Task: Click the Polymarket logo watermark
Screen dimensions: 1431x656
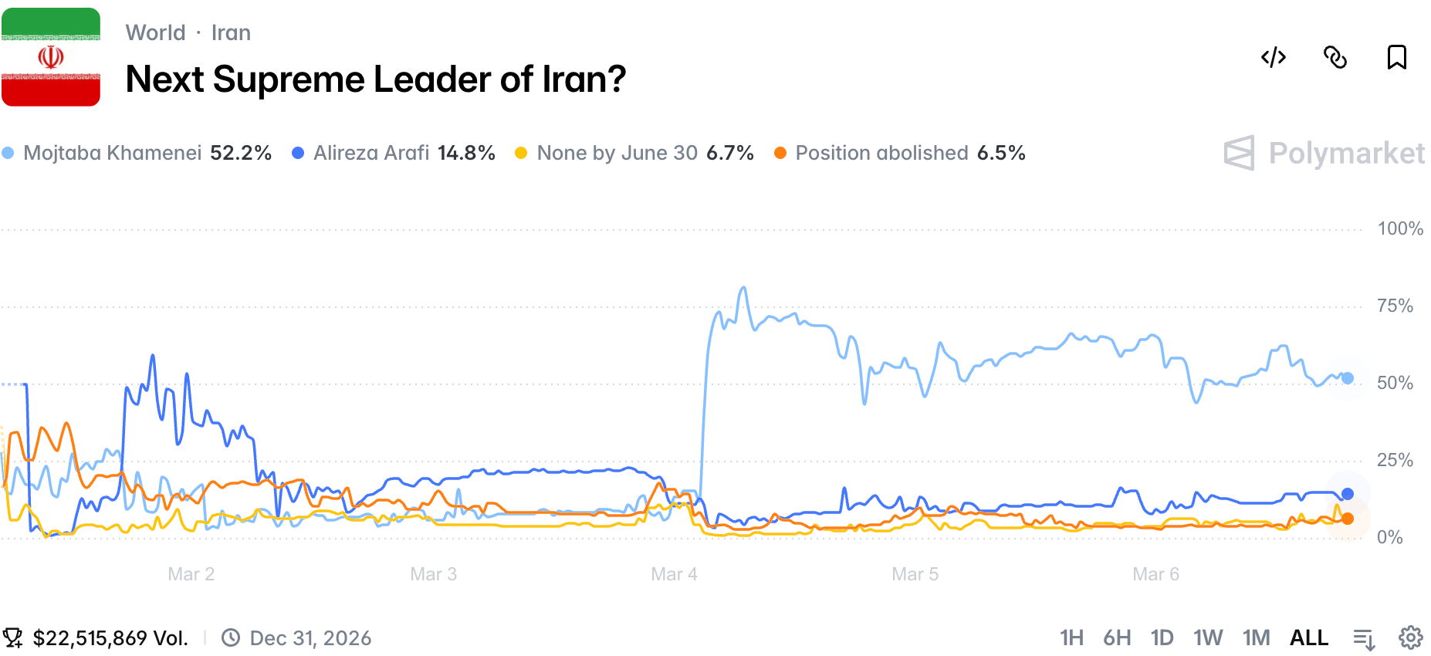Action: (1324, 153)
